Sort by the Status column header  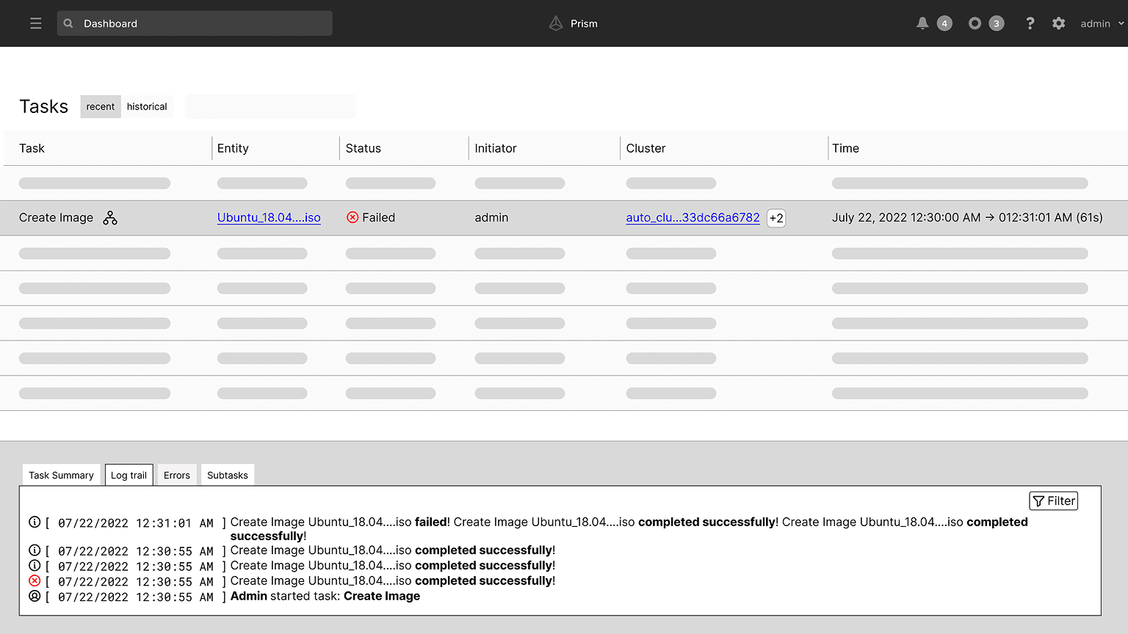click(x=364, y=148)
